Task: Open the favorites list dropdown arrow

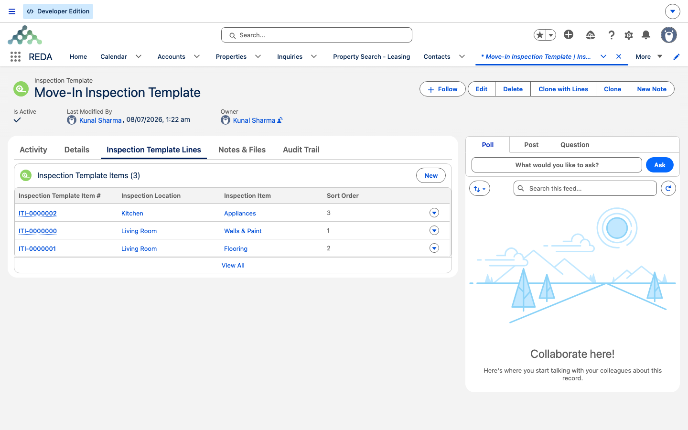Action: coord(551,35)
